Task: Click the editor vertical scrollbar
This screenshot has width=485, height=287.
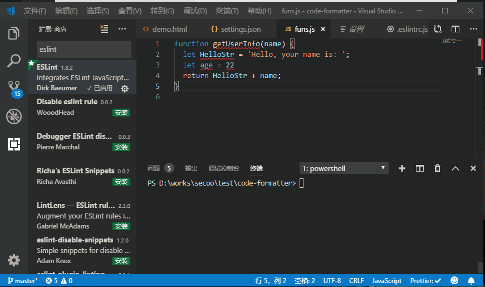Action: (480, 98)
